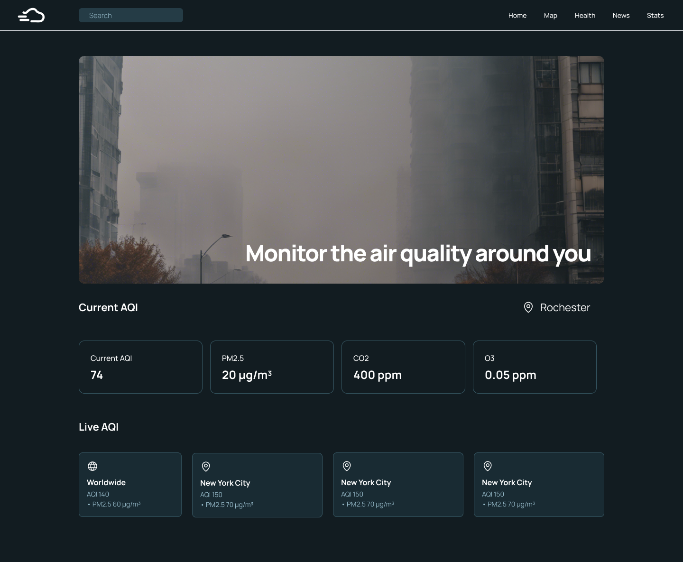Click the pin icon in the middle New York City card
Viewport: 683px width, 562px height.
click(x=347, y=466)
